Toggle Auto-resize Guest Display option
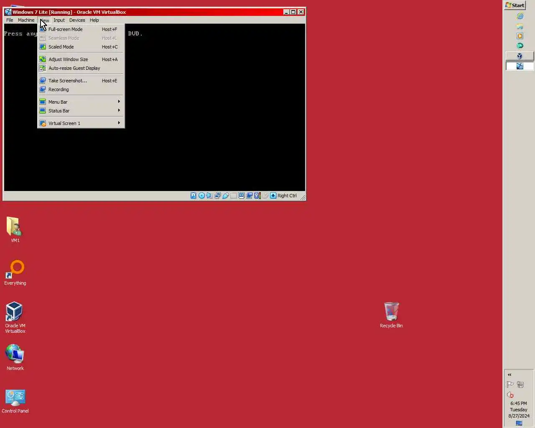Viewport: 535px width, 428px height. click(x=81, y=68)
